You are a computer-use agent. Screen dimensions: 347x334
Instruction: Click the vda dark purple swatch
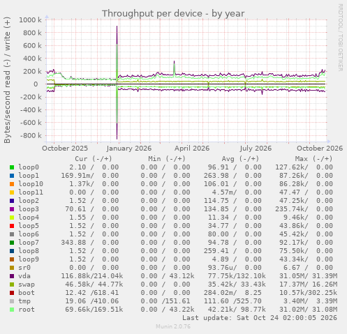[x=12, y=276]
